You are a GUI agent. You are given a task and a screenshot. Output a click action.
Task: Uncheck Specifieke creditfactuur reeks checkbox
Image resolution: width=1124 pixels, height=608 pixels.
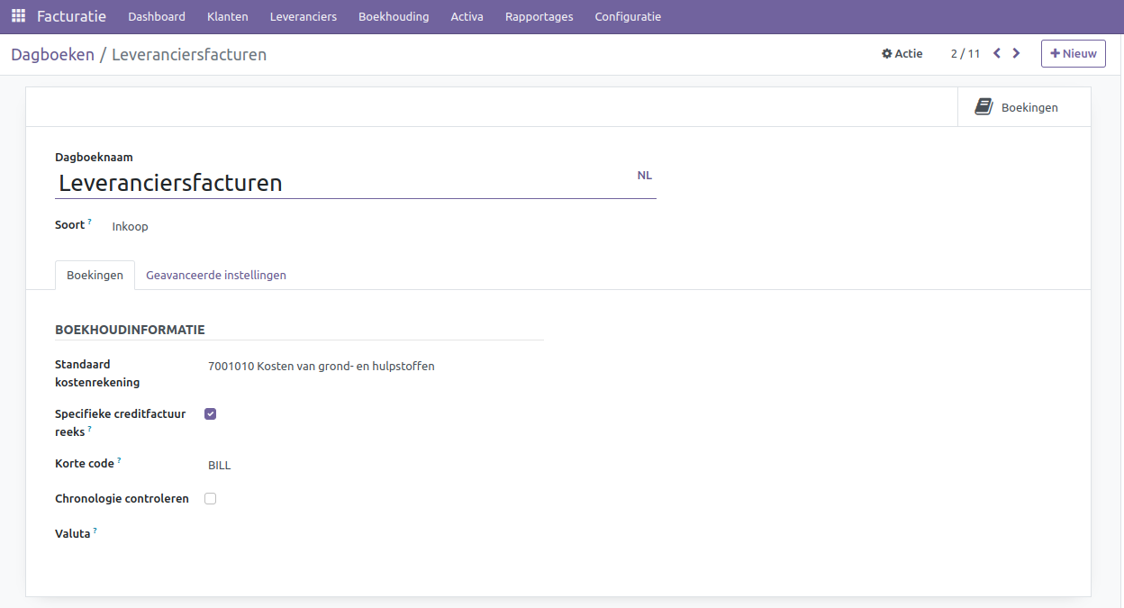click(211, 414)
